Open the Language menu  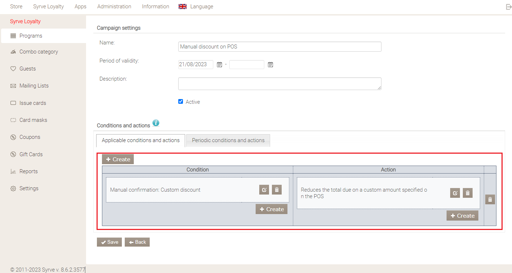point(196,7)
